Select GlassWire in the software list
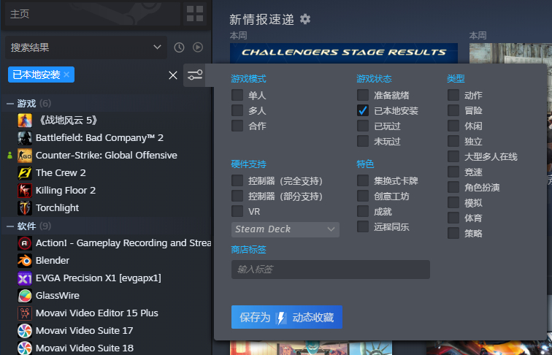This screenshot has height=355, width=552. point(58,296)
